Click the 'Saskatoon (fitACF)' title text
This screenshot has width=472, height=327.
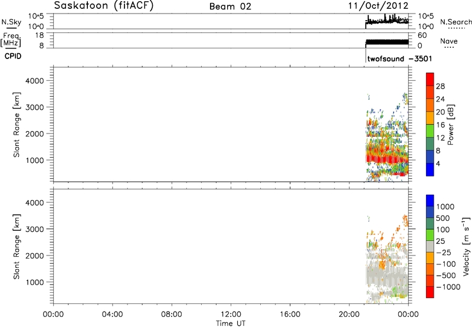pyautogui.click(x=104, y=6)
